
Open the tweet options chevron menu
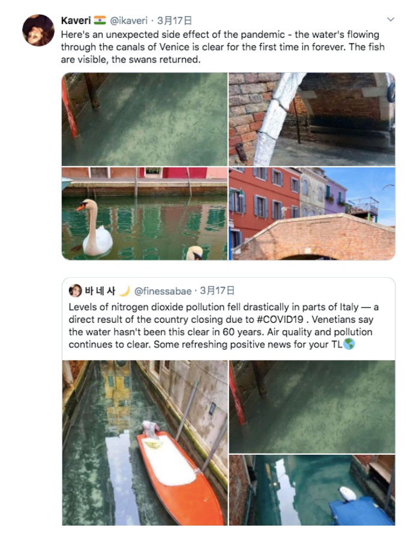[391, 20]
